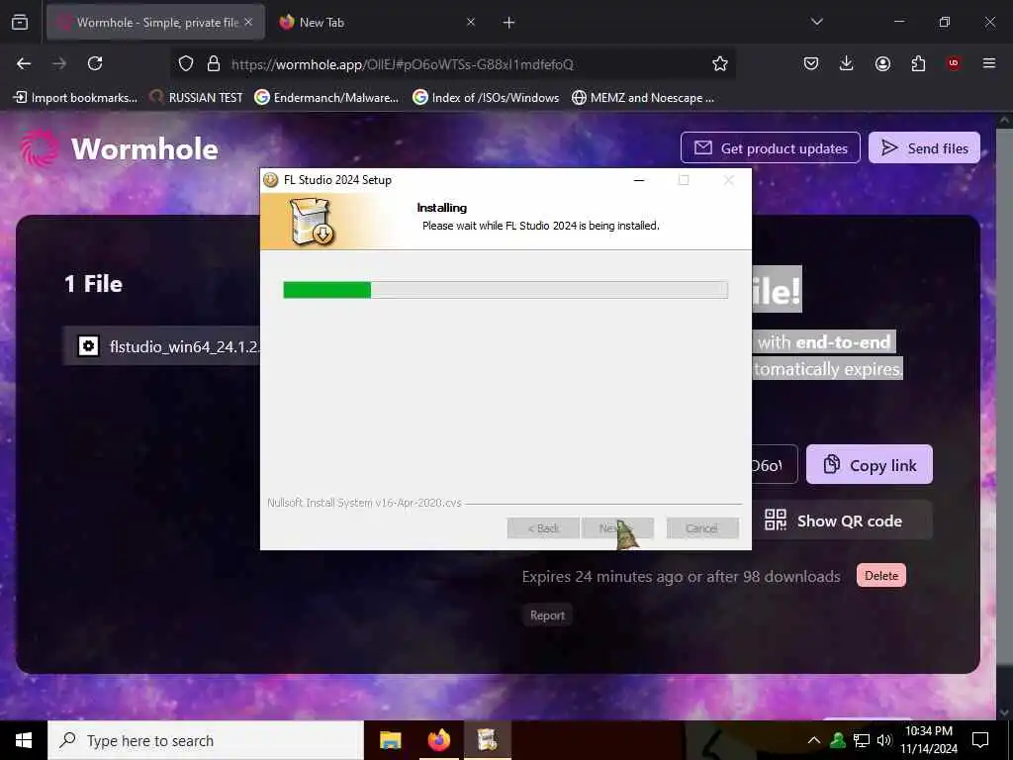
Task: Switch to the Wormhole tab
Action: (x=155, y=22)
